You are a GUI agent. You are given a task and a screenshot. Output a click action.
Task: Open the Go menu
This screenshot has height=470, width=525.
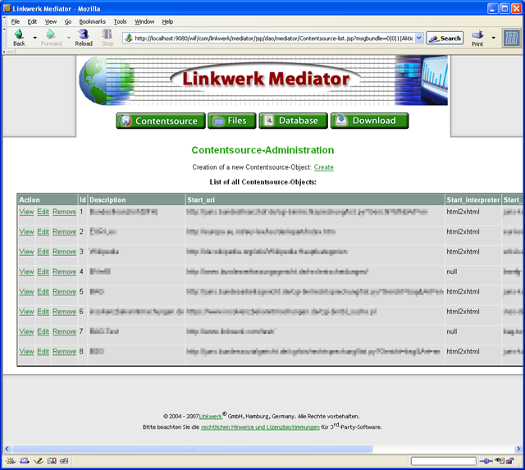point(68,22)
